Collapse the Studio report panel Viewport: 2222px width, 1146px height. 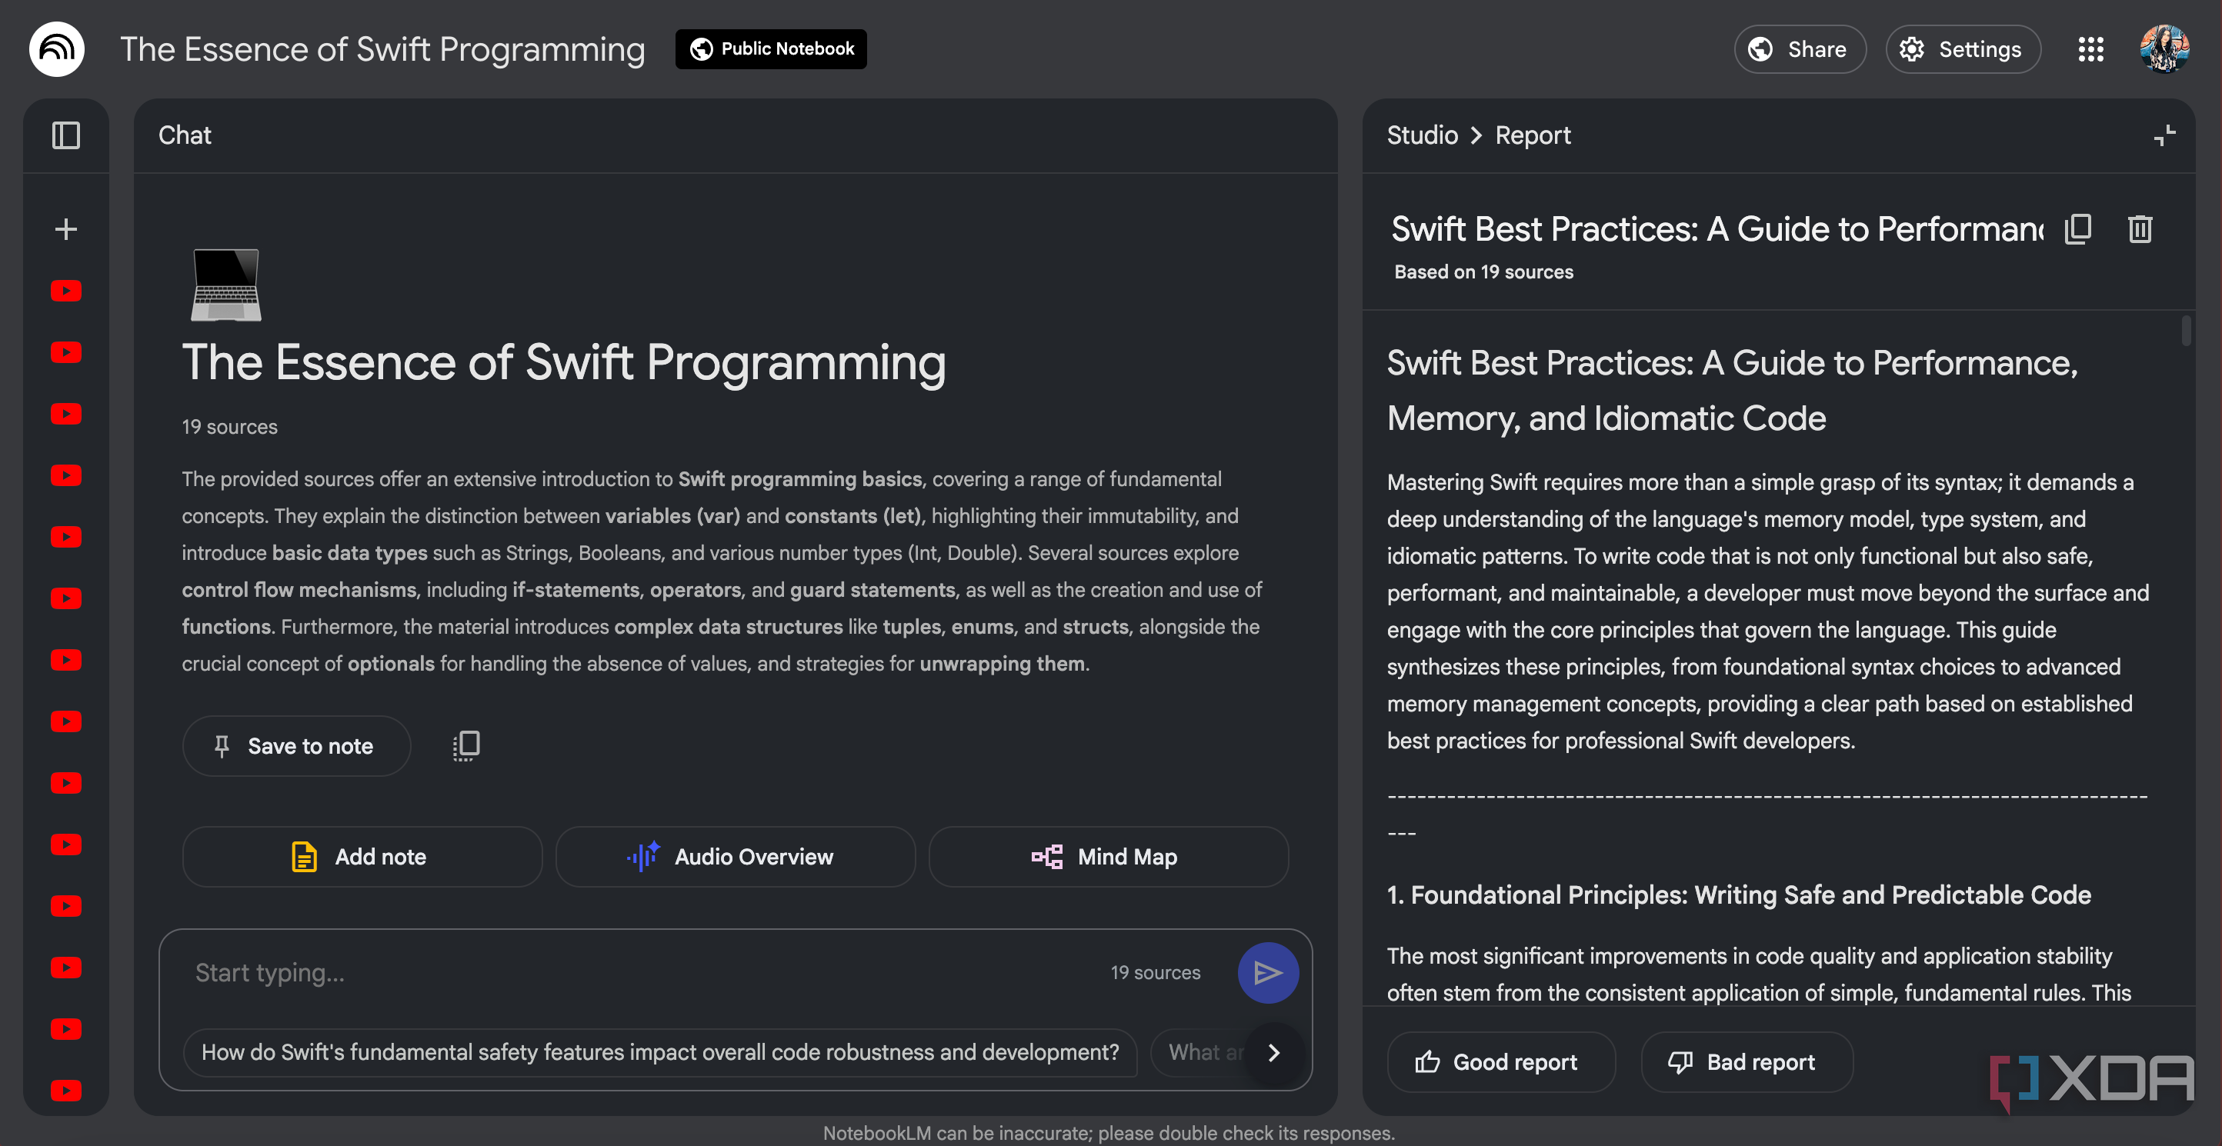(x=2164, y=135)
